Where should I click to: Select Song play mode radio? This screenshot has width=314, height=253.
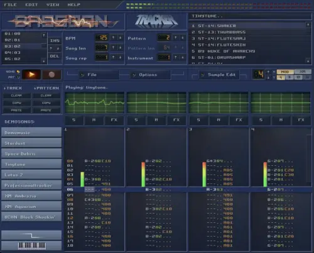tap(18, 72)
